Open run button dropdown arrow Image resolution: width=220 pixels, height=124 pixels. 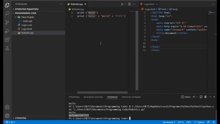click(125, 4)
